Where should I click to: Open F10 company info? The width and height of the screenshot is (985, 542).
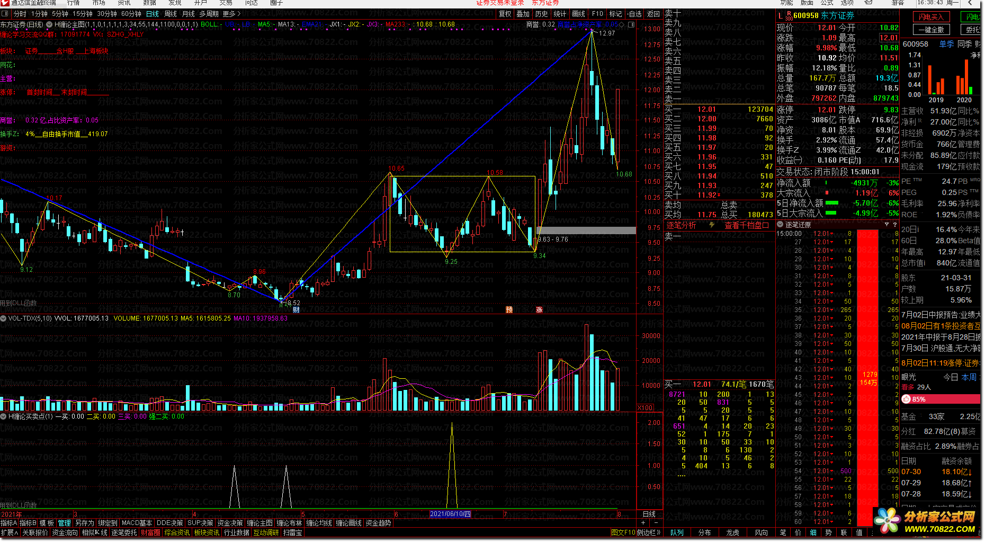[597, 14]
